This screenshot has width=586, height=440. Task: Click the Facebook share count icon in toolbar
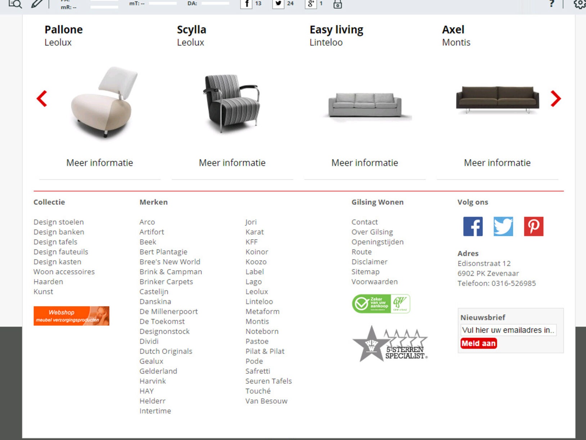246,4
